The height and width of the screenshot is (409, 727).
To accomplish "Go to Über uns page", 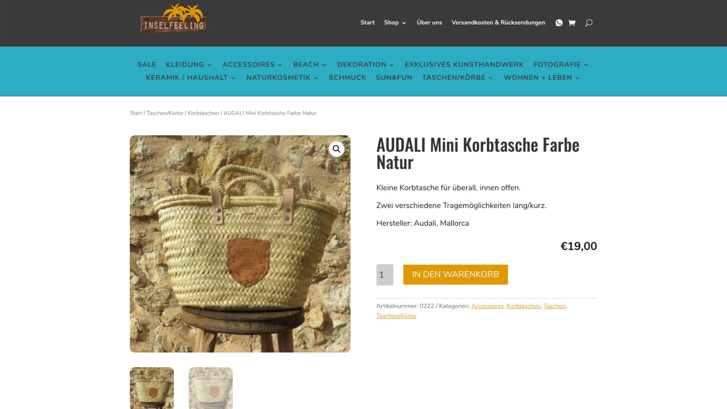I will (x=429, y=22).
